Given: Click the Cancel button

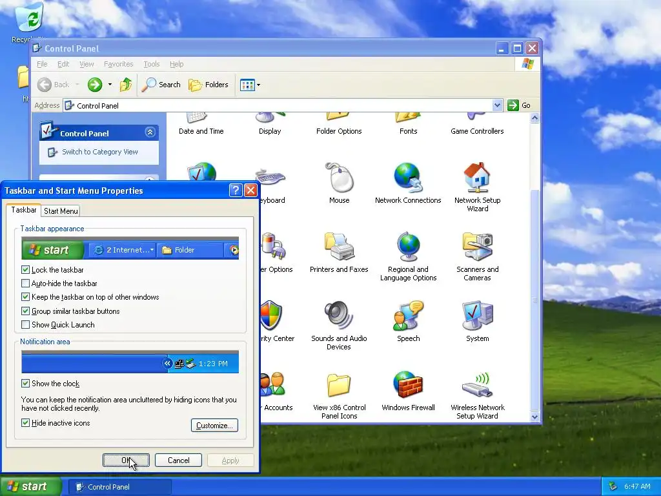Looking at the screenshot, I should [x=178, y=460].
